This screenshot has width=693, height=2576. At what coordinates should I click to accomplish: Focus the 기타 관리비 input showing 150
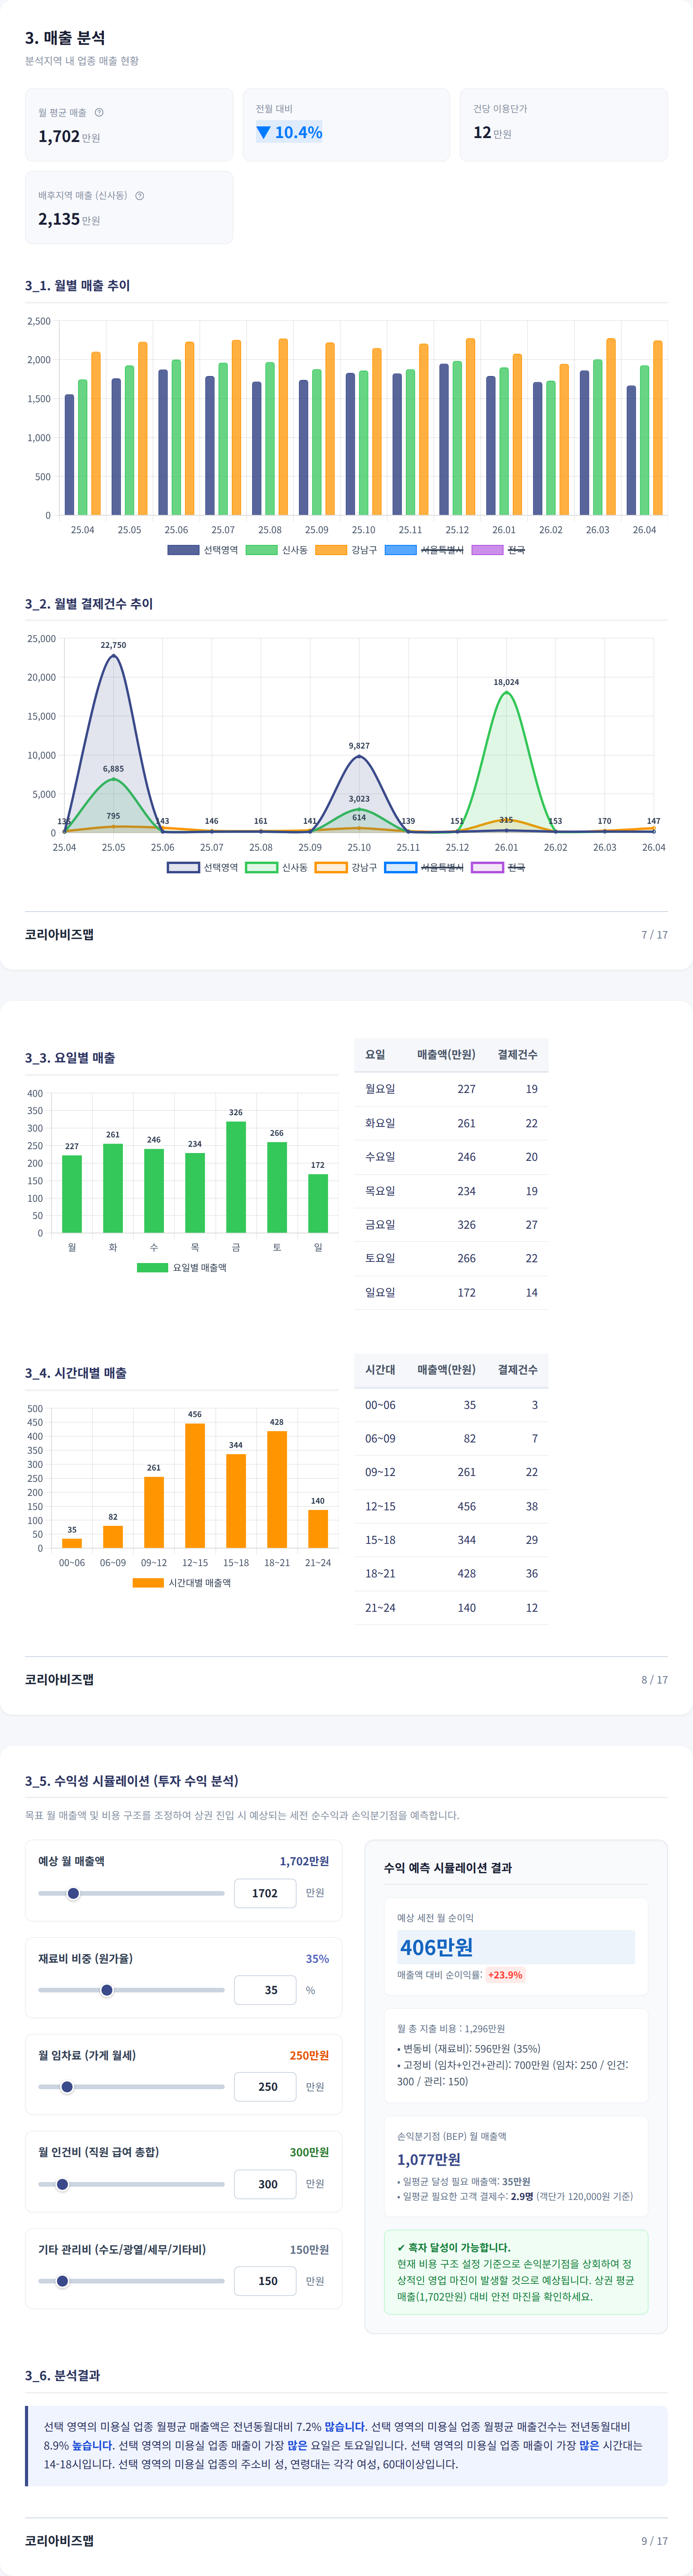pyautogui.click(x=265, y=2281)
